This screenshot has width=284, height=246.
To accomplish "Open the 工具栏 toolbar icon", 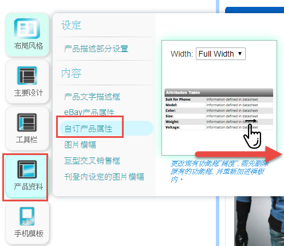I will [x=27, y=122].
